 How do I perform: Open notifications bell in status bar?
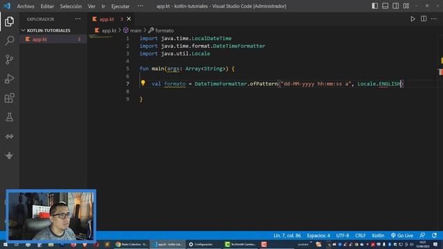434,235
